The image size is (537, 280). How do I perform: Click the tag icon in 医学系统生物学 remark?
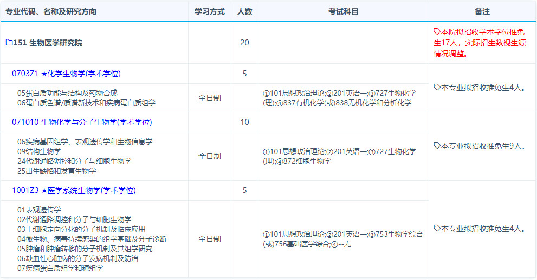click(x=437, y=229)
